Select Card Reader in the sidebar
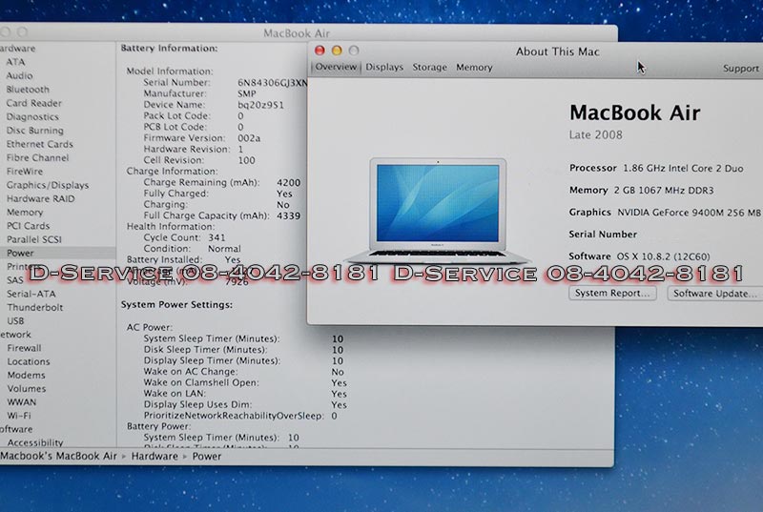 tap(34, 103)
